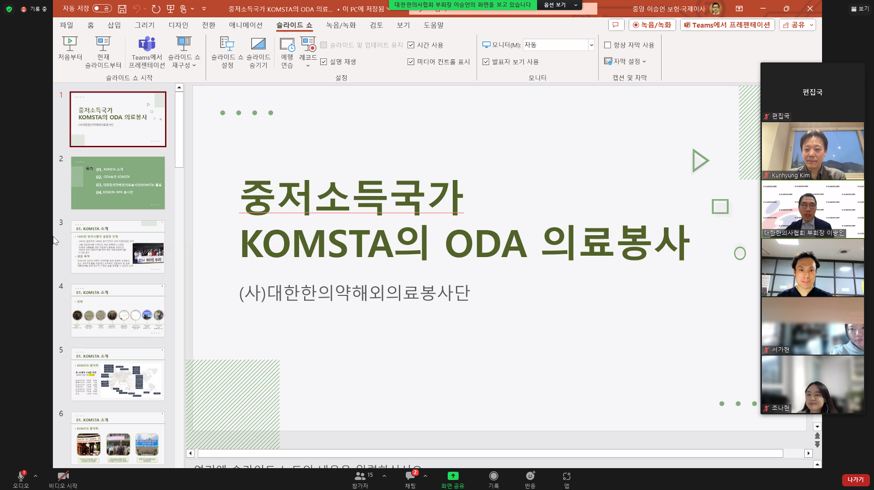The height and width of the screenshot is (490, 874).
Task: Switch to the 녹음/녹화 ribbon tab
Action: pyautogui.click(x=340, y=25)
